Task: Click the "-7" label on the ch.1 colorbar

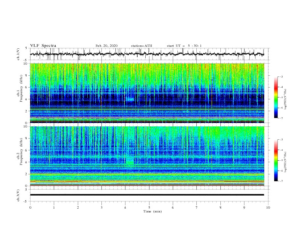Action: [281, 118]
